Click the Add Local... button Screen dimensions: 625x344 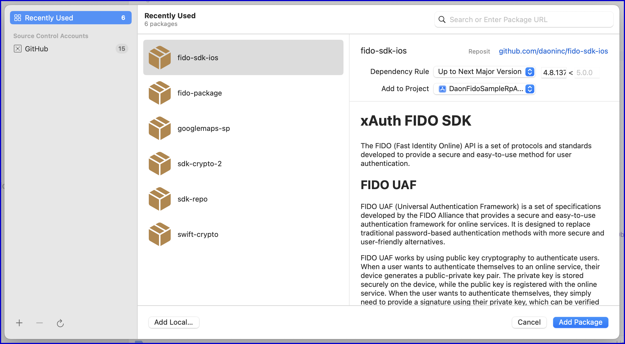[x=174, y=322]
